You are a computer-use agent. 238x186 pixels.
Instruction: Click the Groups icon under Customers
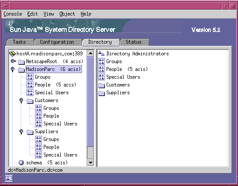click(39, 108)
